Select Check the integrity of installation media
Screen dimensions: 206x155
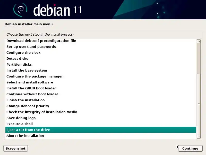101,112
